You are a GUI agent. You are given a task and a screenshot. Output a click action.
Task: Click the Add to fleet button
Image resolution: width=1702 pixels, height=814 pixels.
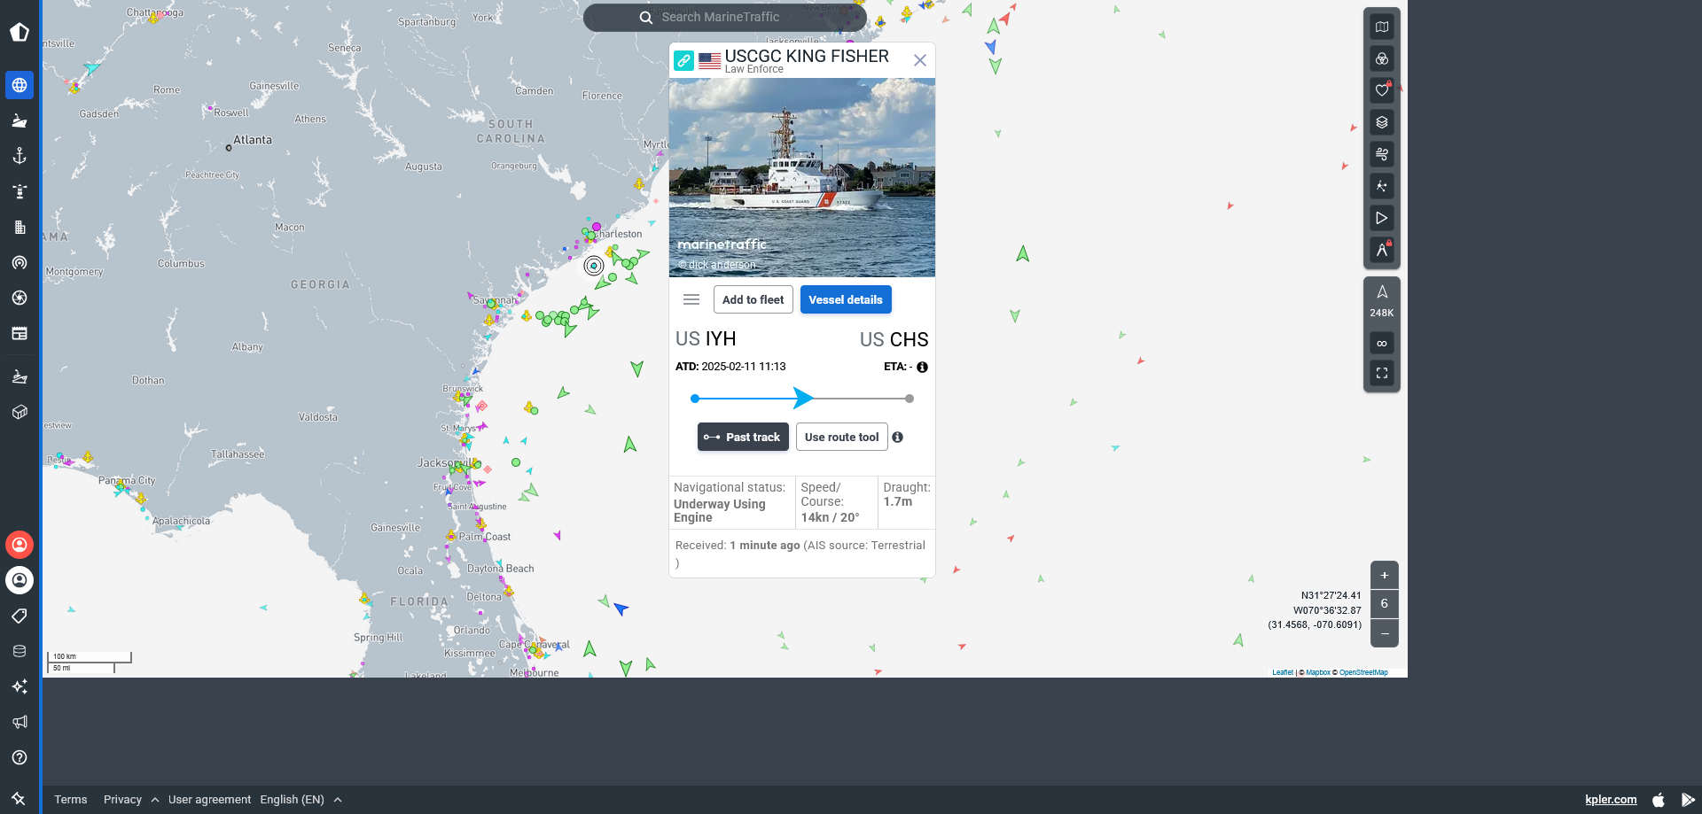tap(753, 299)
